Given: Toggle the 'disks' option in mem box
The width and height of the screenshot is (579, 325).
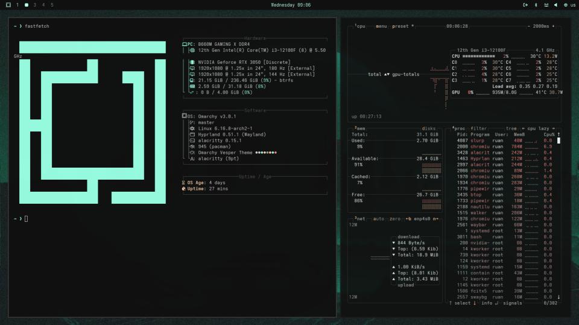Looking at the screenshot, I should tap(428, 128).
